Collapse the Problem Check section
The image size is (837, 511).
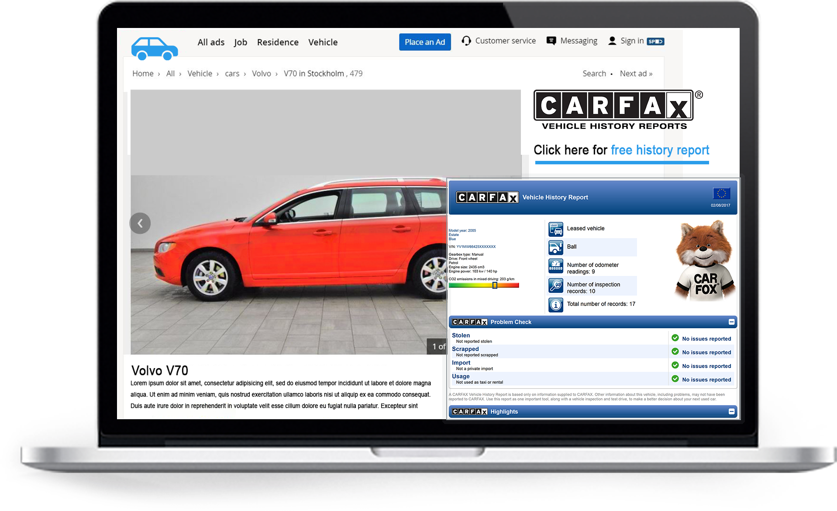[x=732, y=322]
